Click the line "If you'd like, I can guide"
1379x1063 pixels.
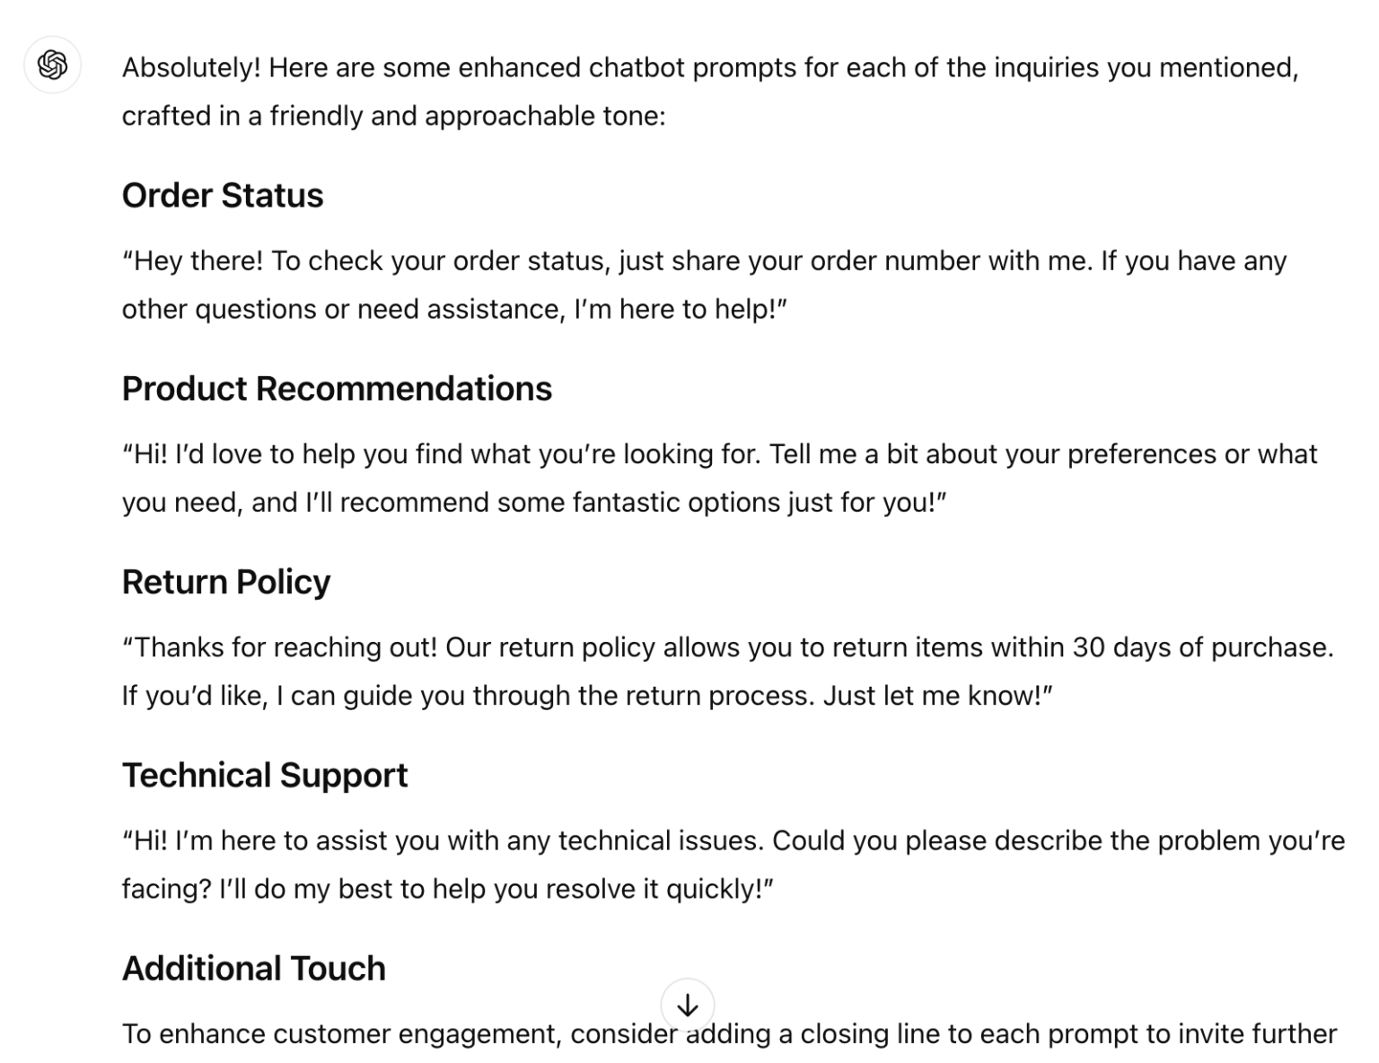click(x=586, y=696)
